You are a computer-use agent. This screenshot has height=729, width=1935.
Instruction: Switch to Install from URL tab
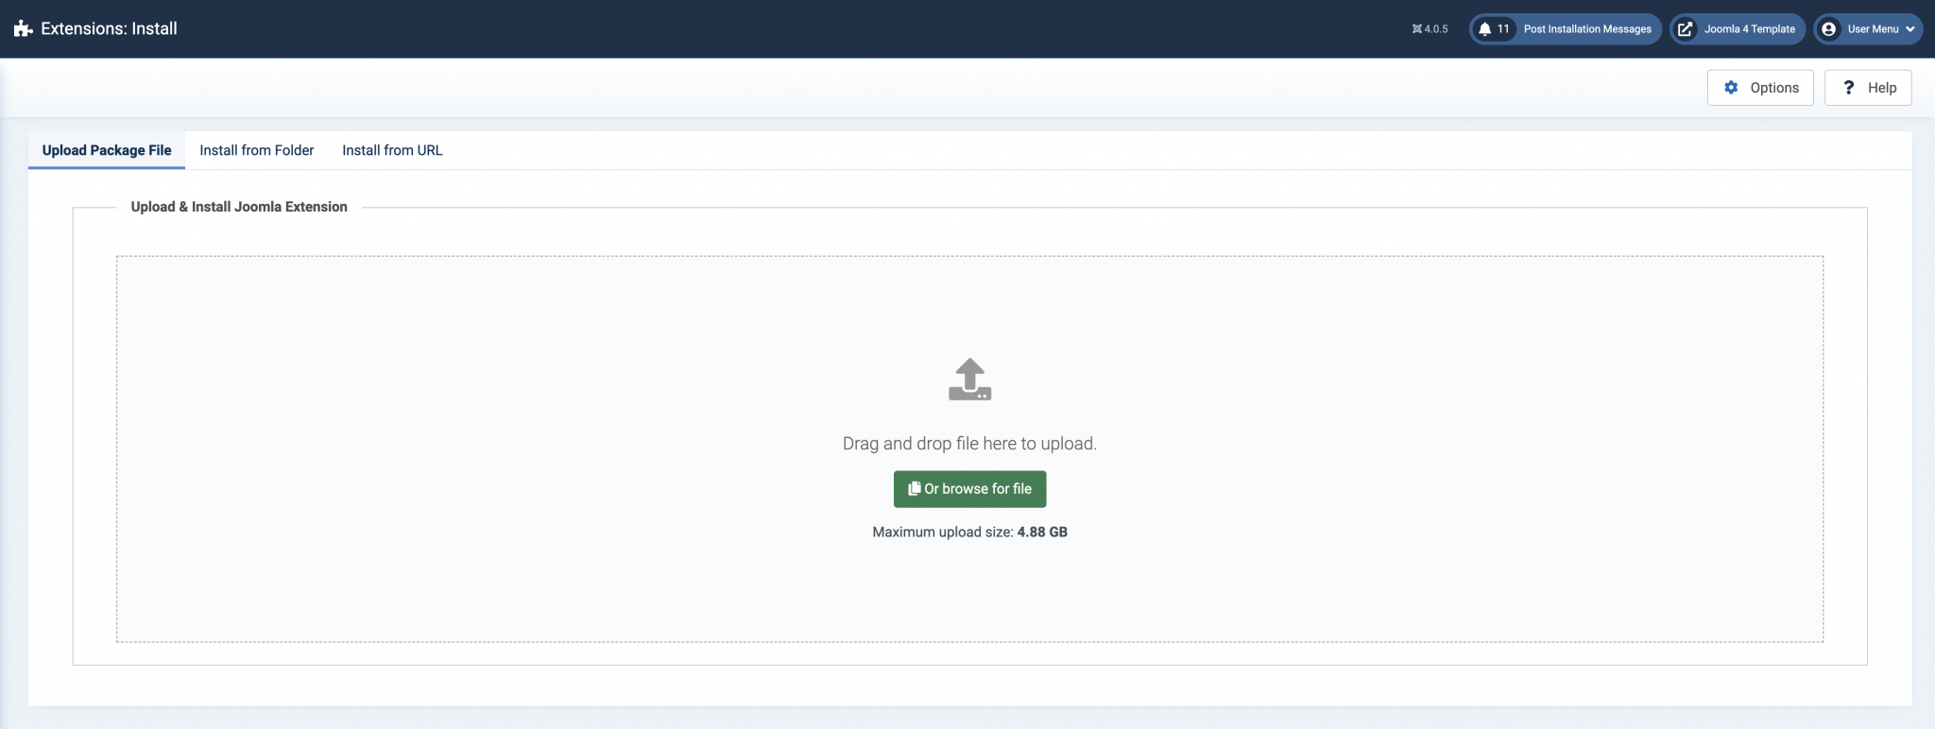pyautogui.click(x=392, y=150)
